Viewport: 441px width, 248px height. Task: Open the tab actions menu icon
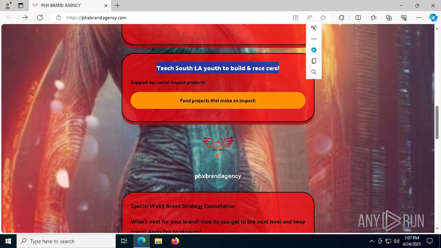point(21,6)
